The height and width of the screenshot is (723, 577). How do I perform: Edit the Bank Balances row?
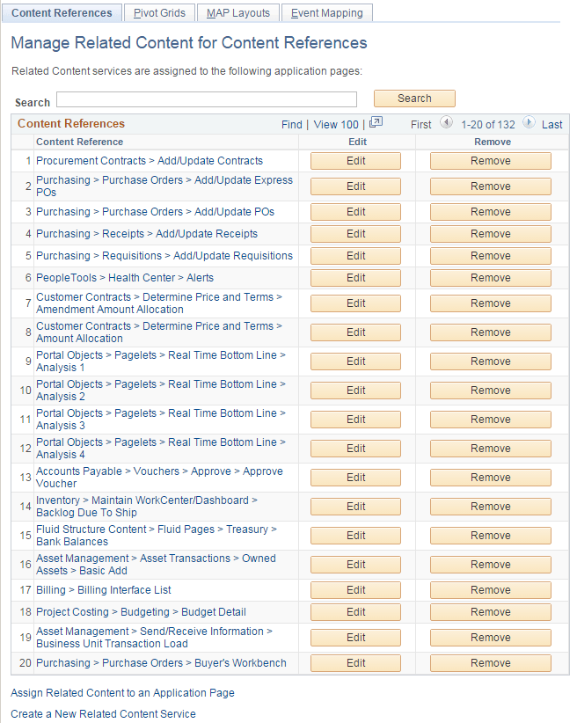coord(355,536)
